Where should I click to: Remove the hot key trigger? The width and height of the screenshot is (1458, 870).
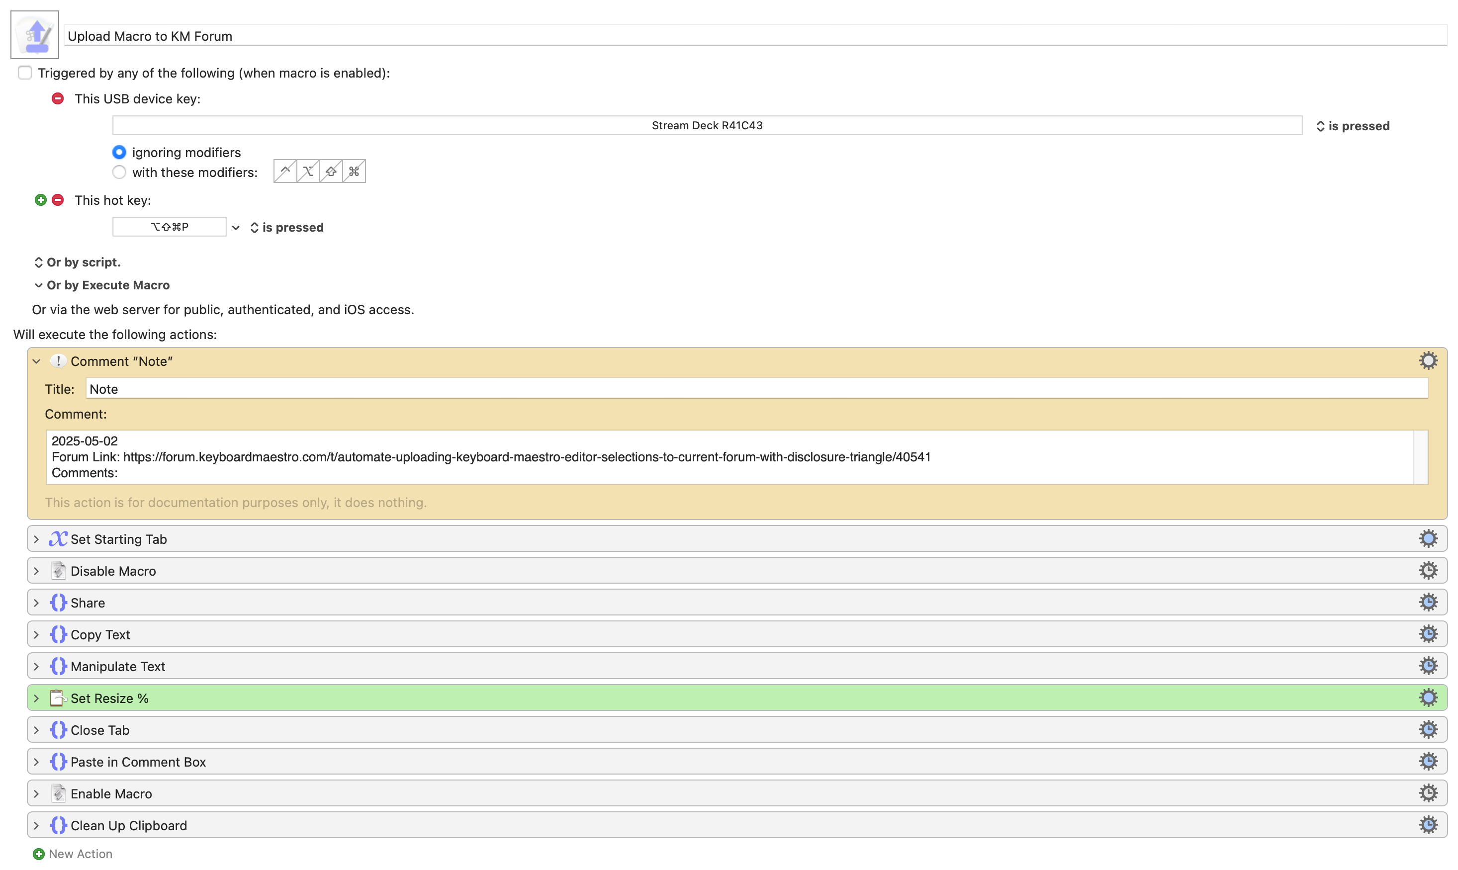coord(58,200)
